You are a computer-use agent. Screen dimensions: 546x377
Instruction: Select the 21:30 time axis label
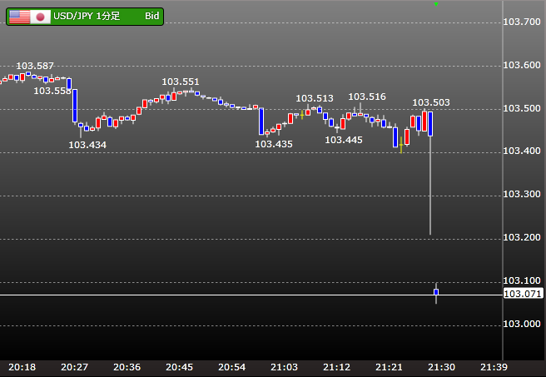pyautogui.click(x=442, y=367)
